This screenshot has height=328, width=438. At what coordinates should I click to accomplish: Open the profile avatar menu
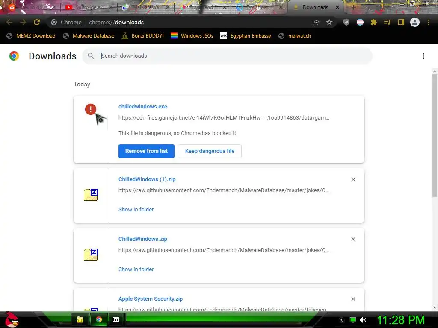tap(415, 22)
